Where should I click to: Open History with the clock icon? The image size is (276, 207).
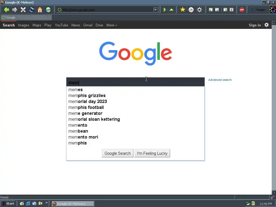191,10
